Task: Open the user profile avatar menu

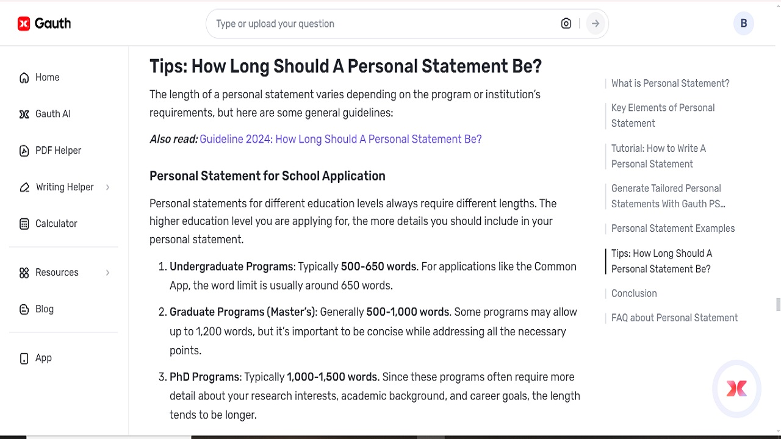Action: pyautogui.click(x=744, y=23)
